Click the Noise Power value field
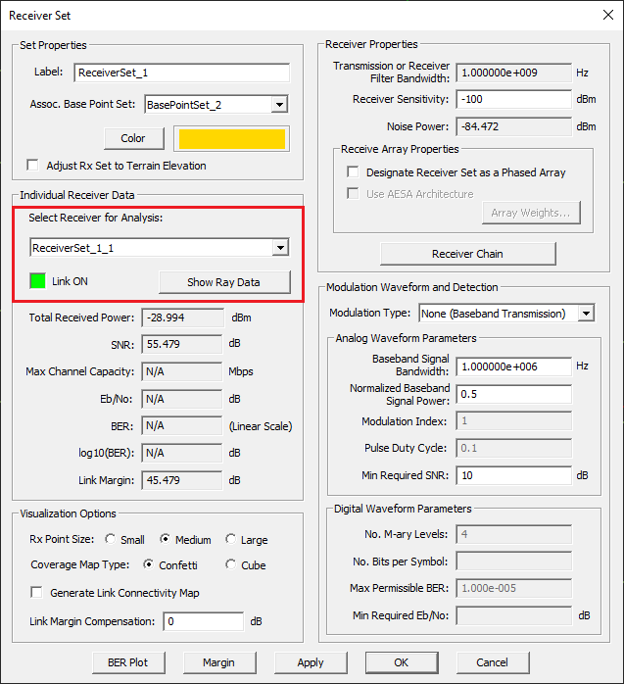This screenshot has height=684, width=624. (x=513, y=126)
